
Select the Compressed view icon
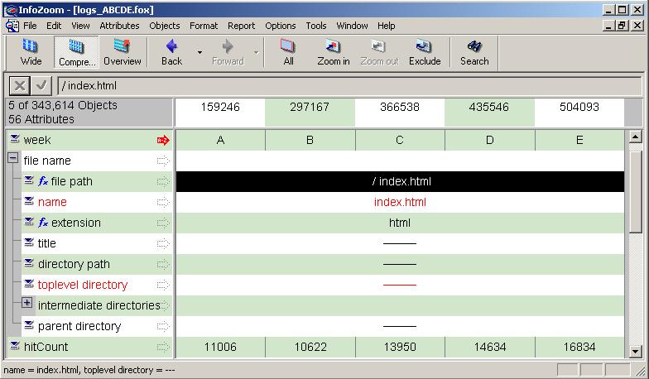coord(76,51)
